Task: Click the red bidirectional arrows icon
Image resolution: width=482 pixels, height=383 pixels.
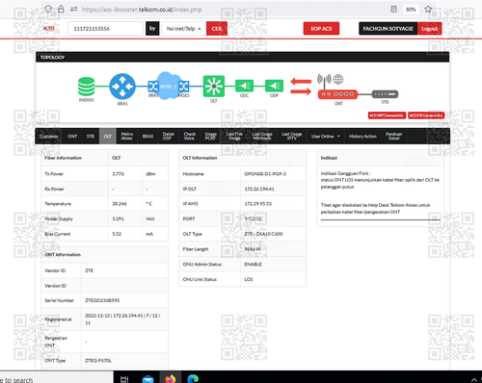Action: point(301,87)
